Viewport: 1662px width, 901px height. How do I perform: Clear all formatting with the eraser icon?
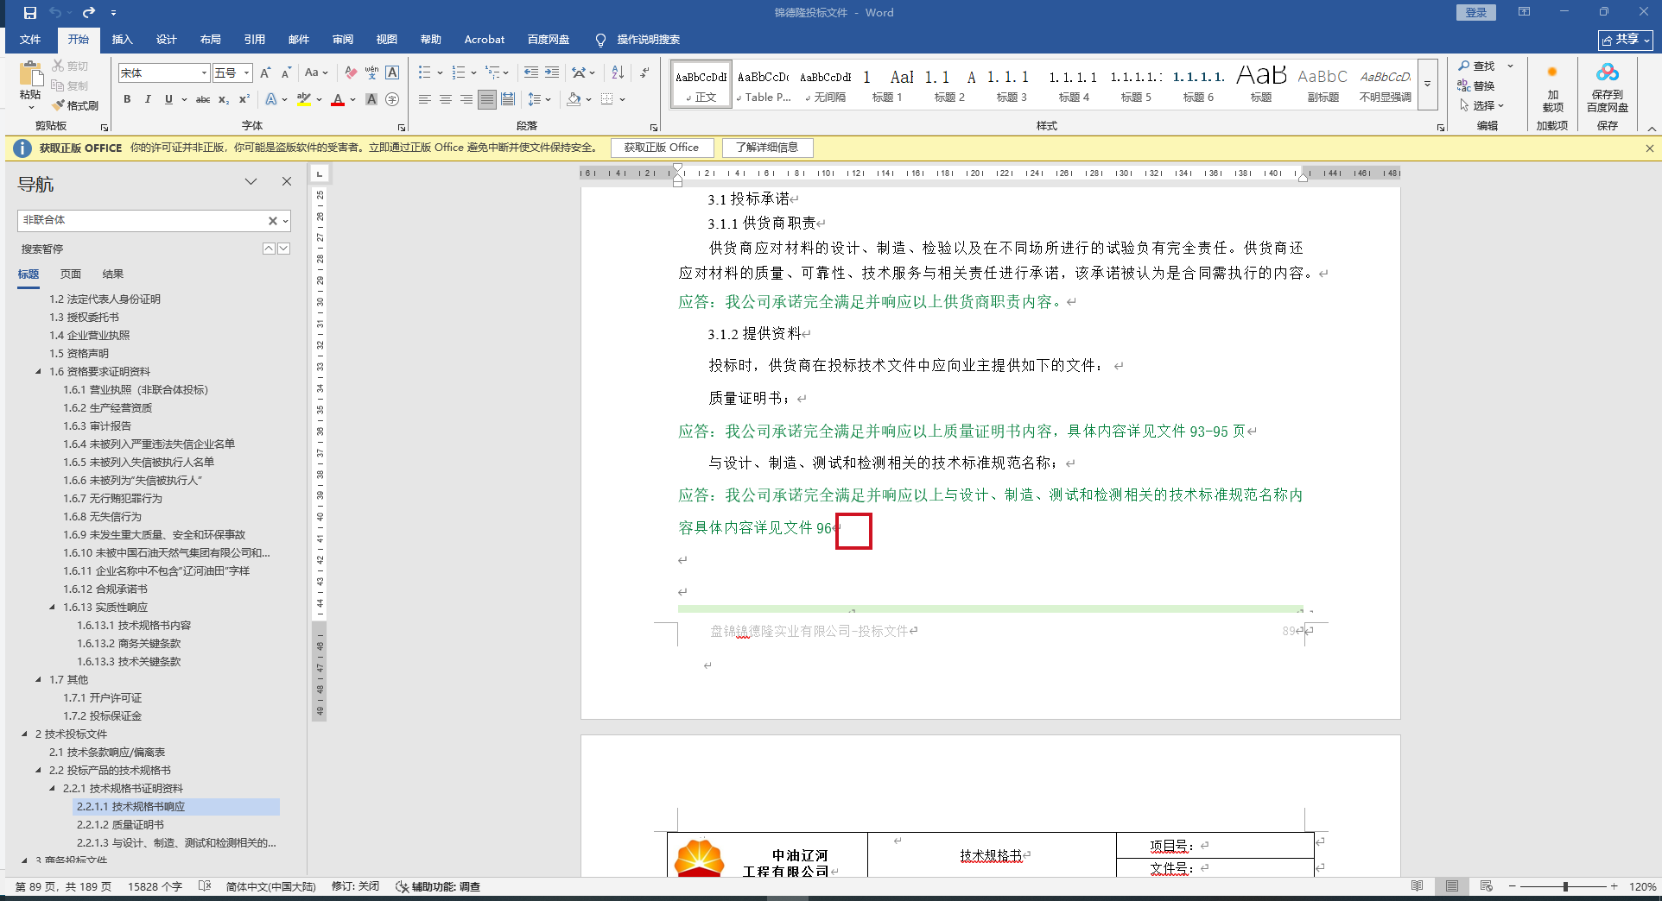point(351,73)
